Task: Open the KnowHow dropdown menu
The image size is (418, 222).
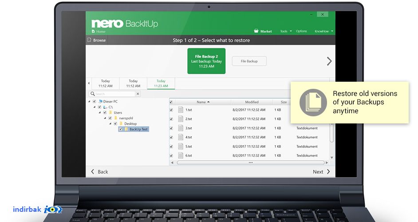Action: pos(323,31)
